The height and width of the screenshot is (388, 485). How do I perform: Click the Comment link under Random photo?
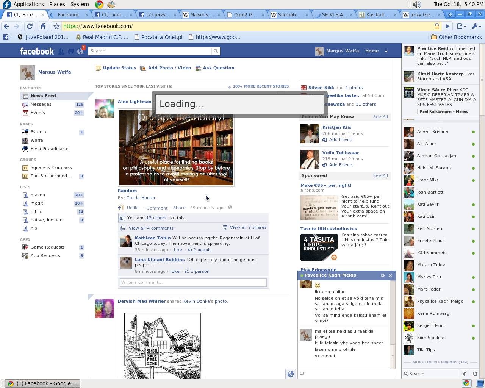pos(157,208)
